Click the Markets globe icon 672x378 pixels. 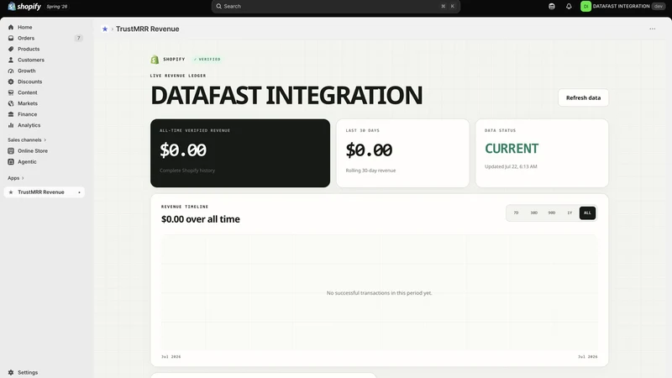click(11, 103)
